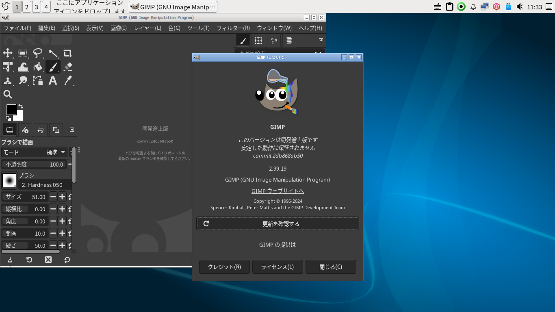Select the Rectangle Select tool

coord(23,53)
